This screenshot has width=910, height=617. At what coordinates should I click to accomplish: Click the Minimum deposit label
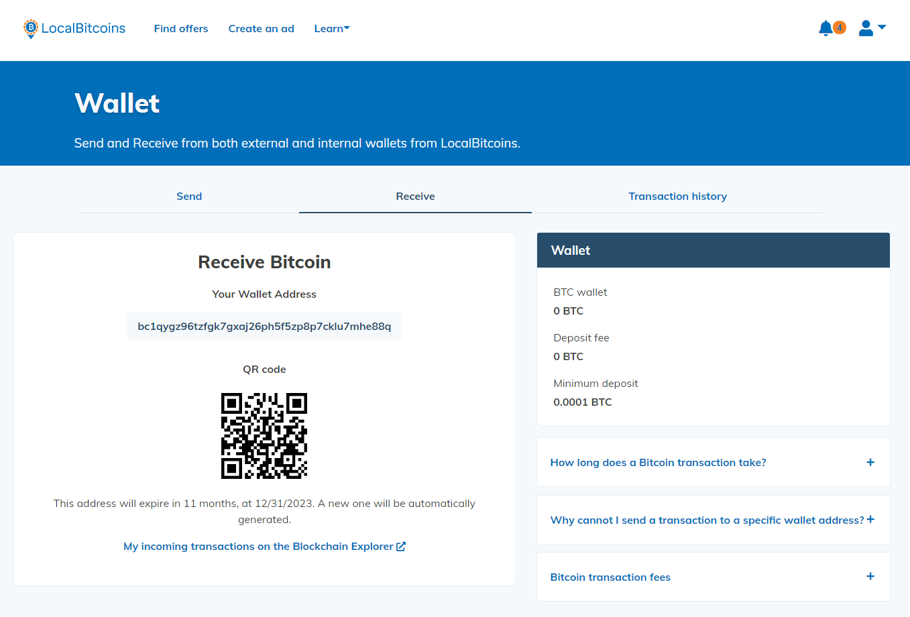pyautogui.click(x=595, y=384)
